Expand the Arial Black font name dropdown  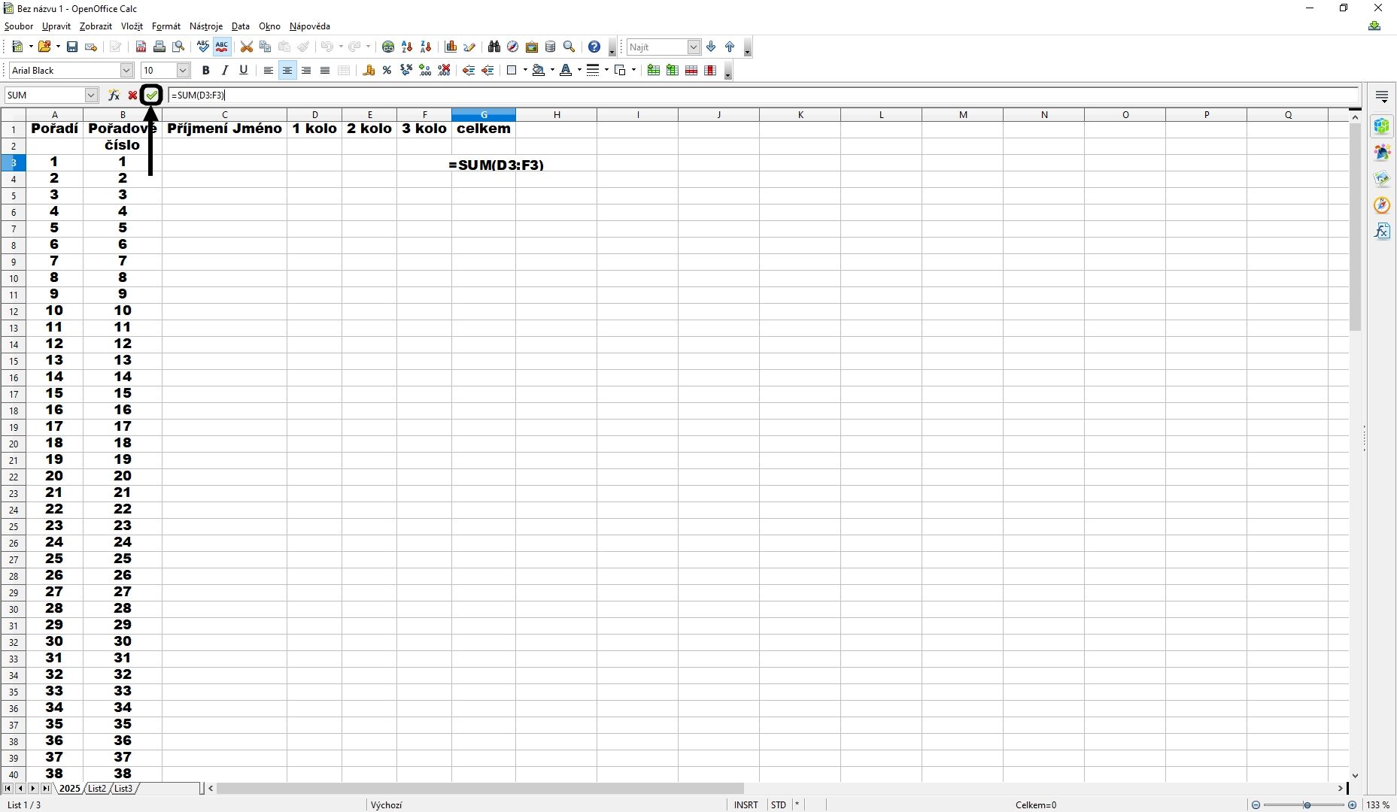[x=126, y=70]
